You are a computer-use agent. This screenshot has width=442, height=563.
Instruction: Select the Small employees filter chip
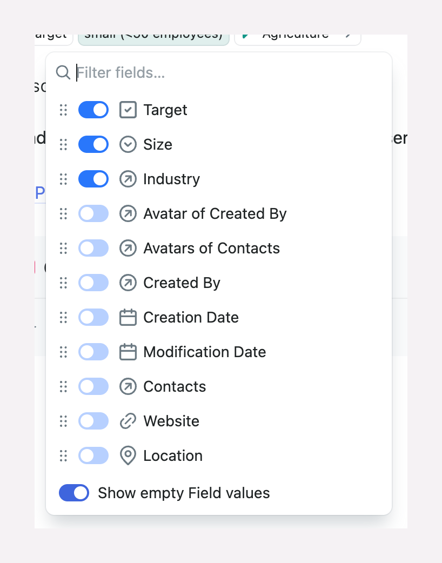tap(153, 35)
